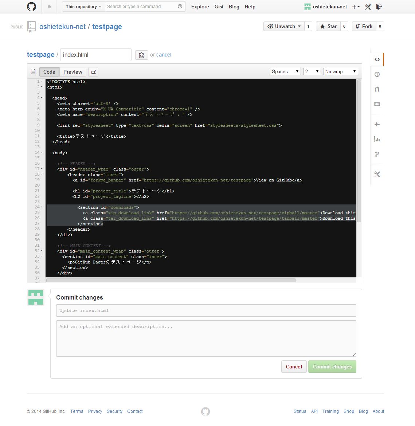
Task: Focus the optional extended description textarea
Action: pyautogui.click(x=206, y=339)
